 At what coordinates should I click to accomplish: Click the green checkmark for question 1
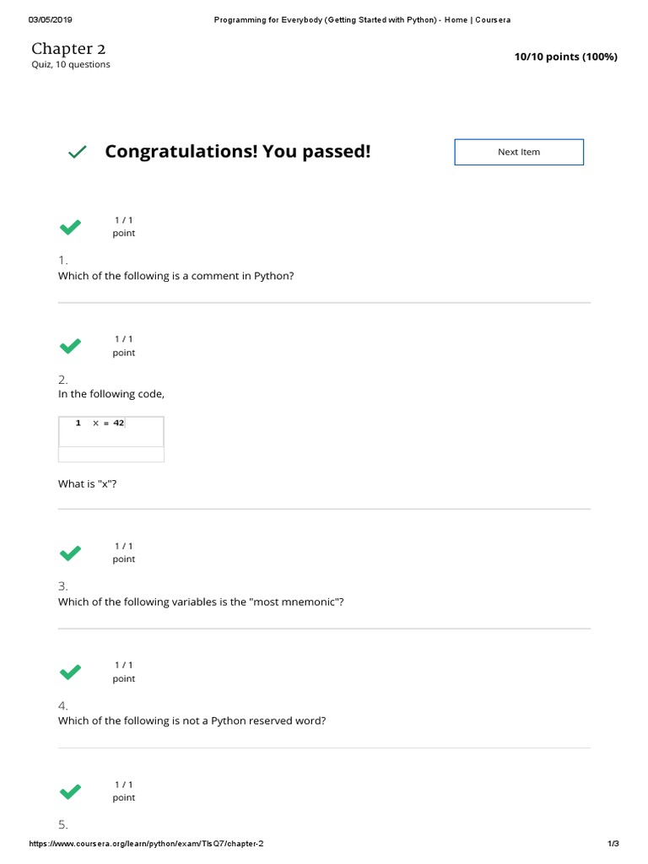(70, 227)
